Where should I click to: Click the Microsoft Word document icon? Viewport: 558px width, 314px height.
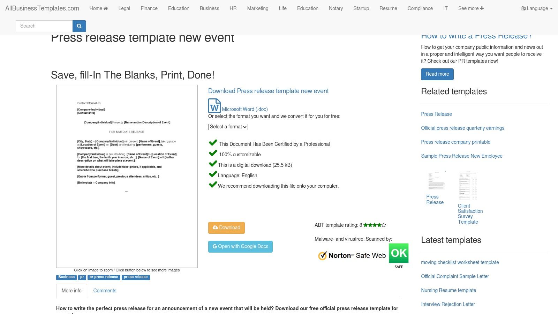pos(214,106)
